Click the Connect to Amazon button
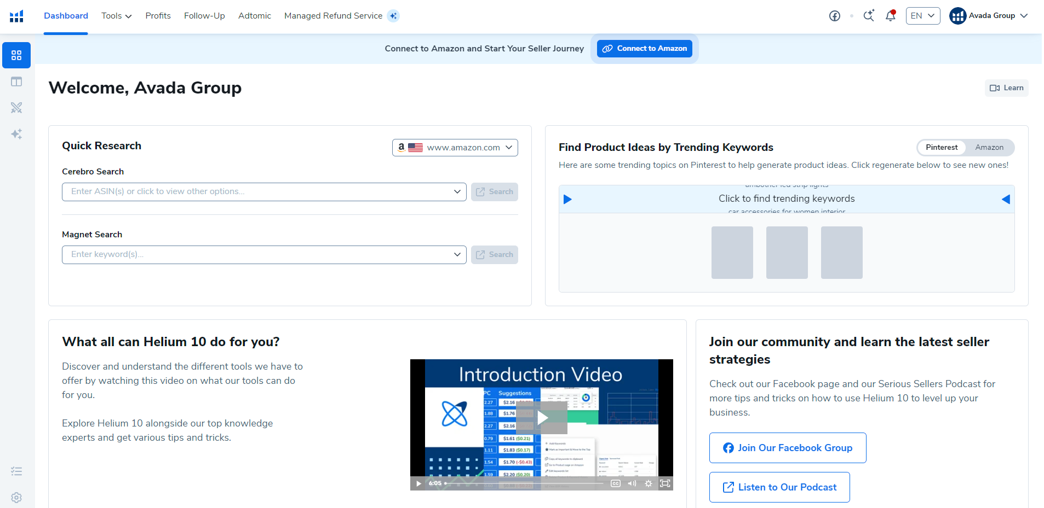 tap(645, 49)
